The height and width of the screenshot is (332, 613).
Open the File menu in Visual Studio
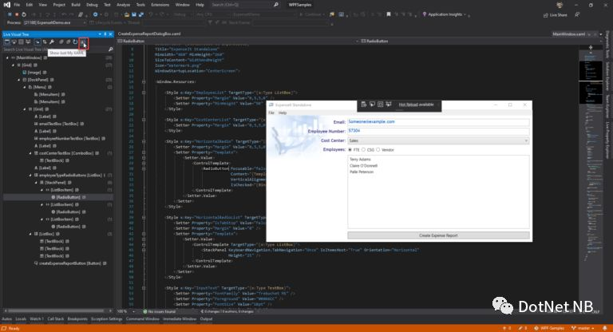click(17, 5)
